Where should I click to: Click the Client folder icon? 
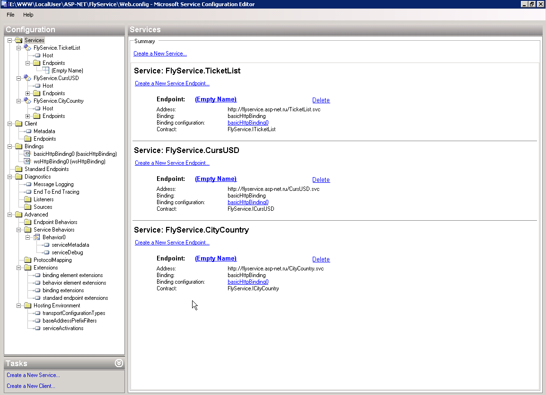pos(19,124)
